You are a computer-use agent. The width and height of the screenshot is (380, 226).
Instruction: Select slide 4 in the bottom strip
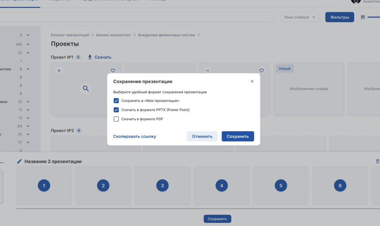(x=221, y=186)
